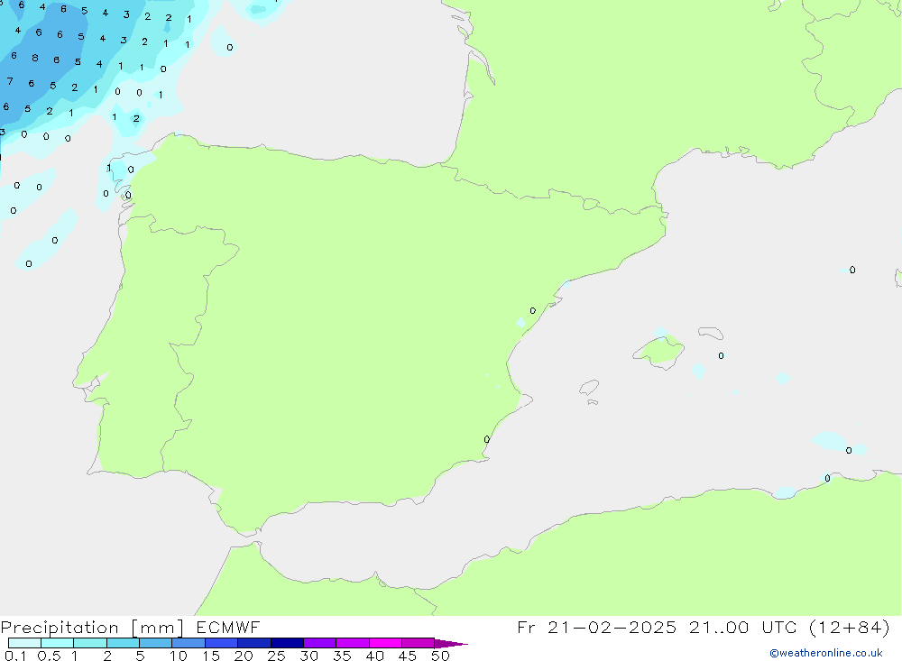Click the 0.5–1 mm legend color box

coord(58,643)
